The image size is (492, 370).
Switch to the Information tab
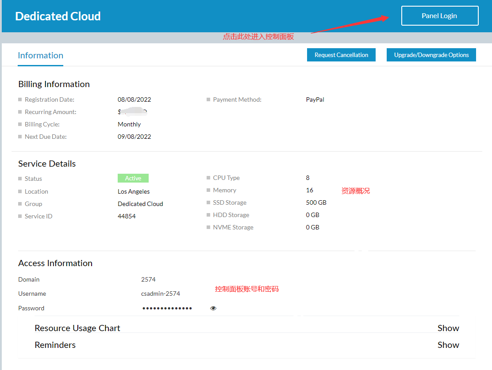[40, 56]
